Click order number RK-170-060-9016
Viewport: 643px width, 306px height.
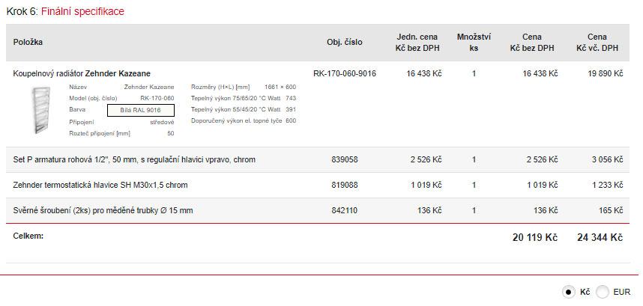(x=345, y=74)
